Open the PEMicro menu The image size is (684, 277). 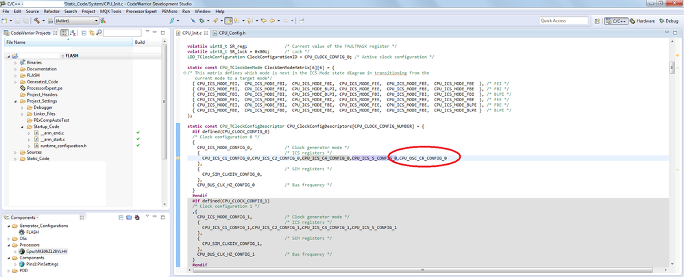click(x=170, y=12)
